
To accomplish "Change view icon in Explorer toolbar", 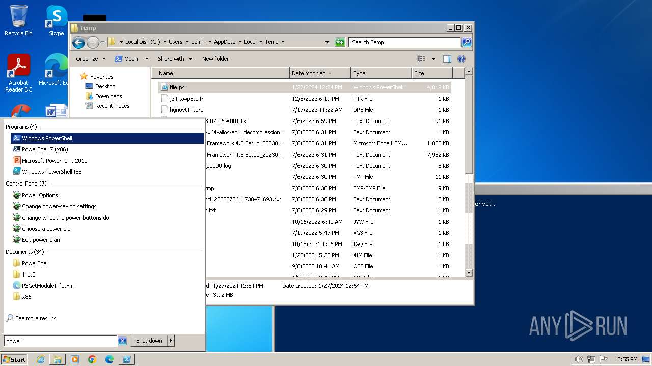I will (421, 59).
